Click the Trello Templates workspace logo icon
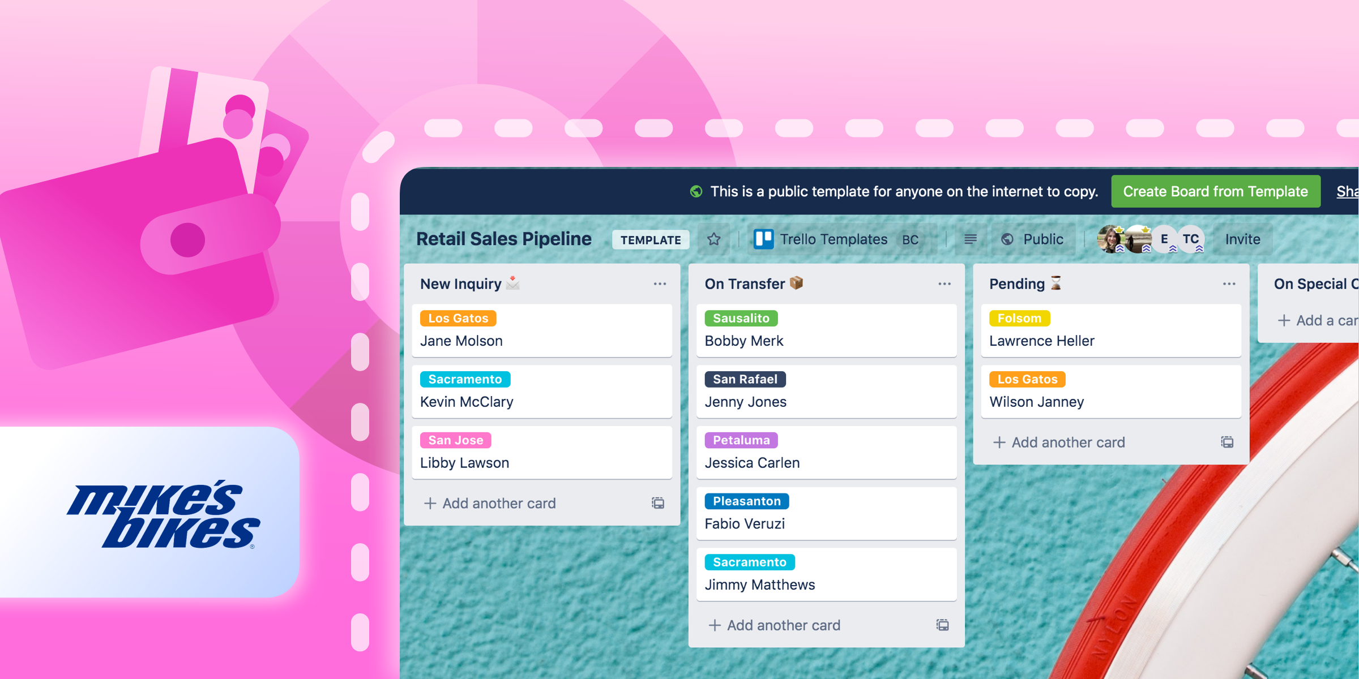The height and width of the screenshot is (679, 1359). [x=763, y=239]
